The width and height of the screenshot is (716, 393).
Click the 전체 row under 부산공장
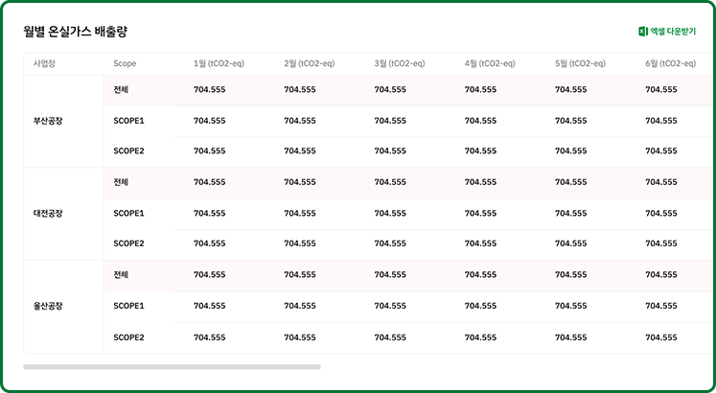tap(121, 90)
